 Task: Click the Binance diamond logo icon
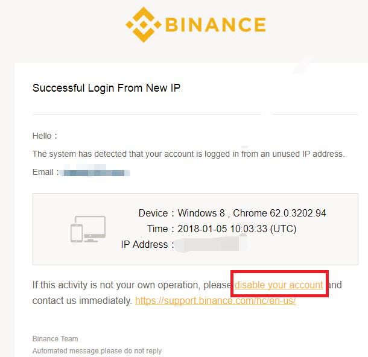click(x=144, y=25)
